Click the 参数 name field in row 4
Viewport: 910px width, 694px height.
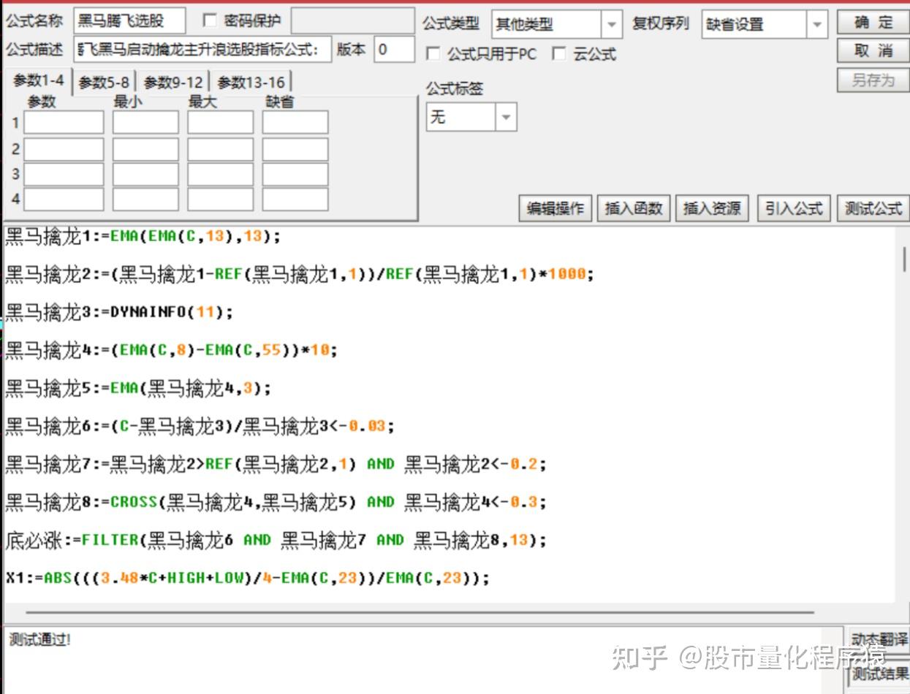pos(64,199)
